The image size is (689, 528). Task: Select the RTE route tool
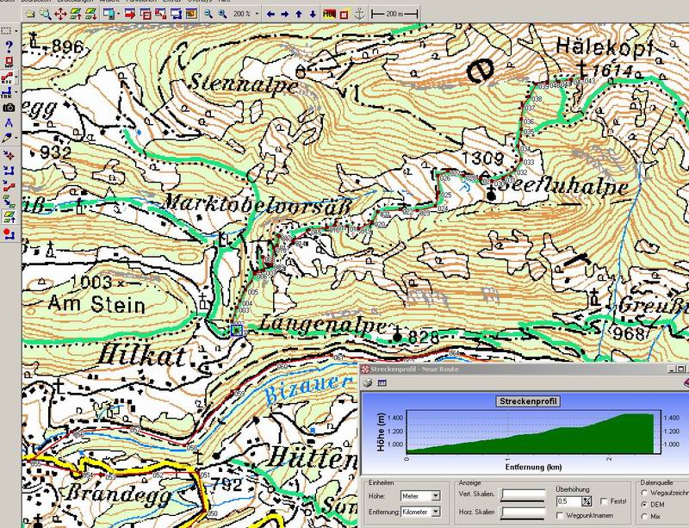[7, 78]
